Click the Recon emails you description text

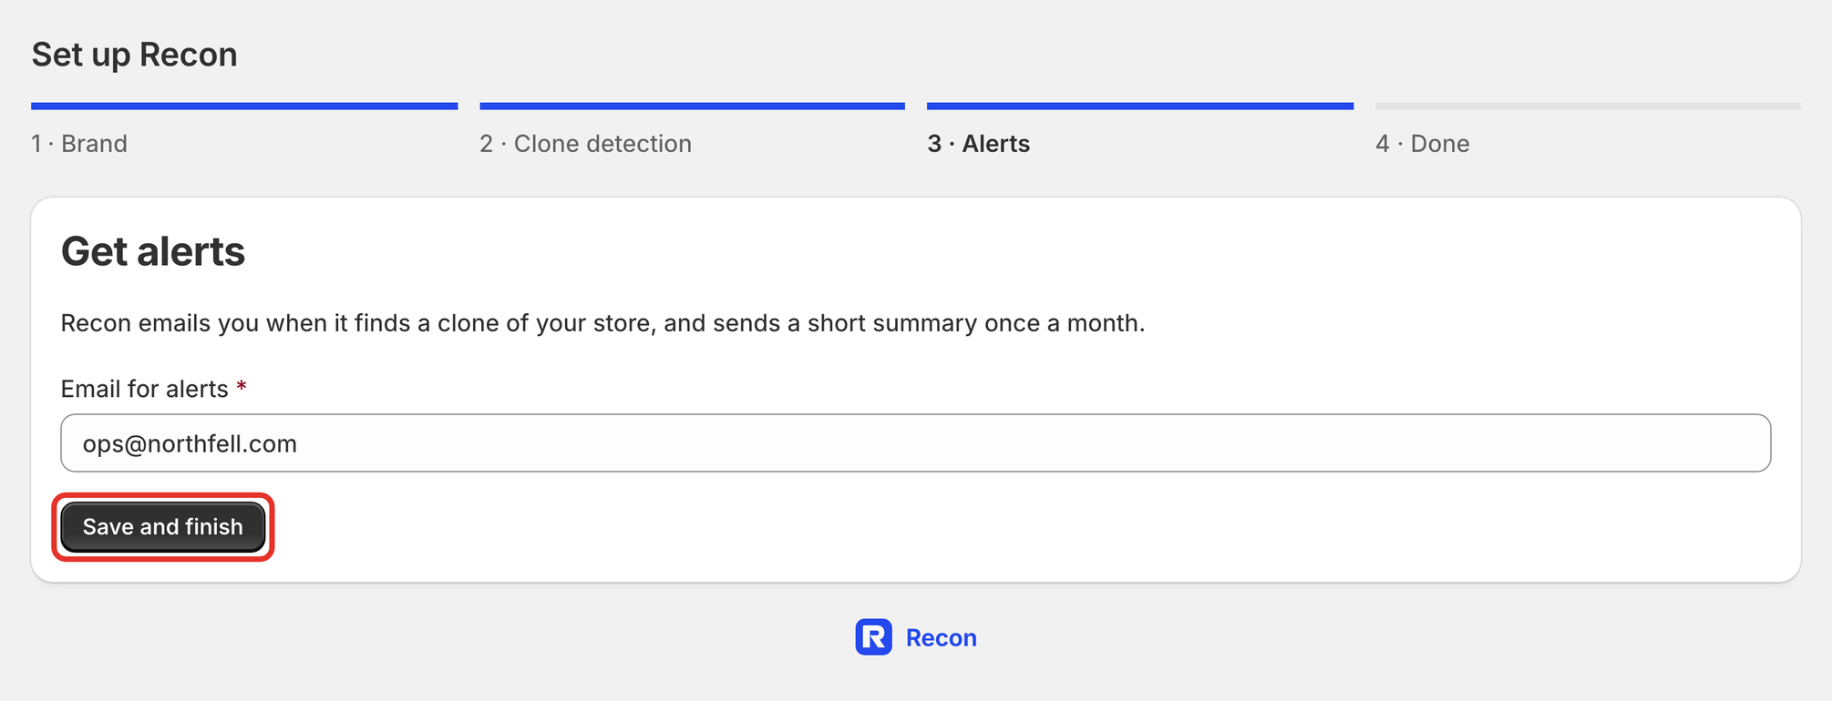602,323
